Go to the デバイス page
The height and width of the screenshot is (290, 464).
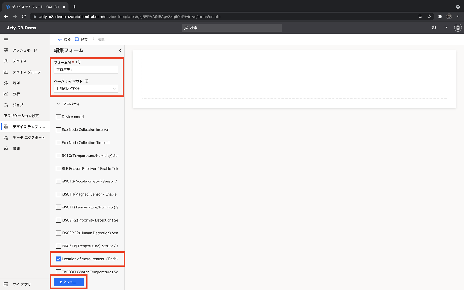tap(25, 61)
